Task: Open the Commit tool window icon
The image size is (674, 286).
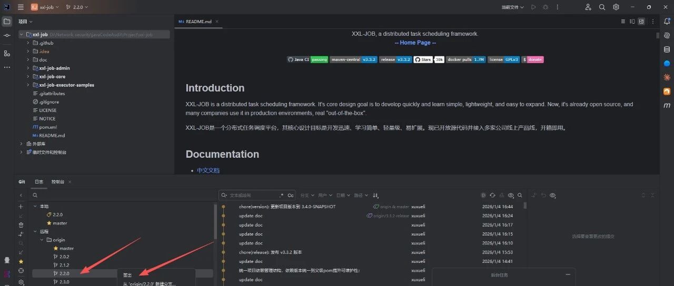Action: point(7,35)
